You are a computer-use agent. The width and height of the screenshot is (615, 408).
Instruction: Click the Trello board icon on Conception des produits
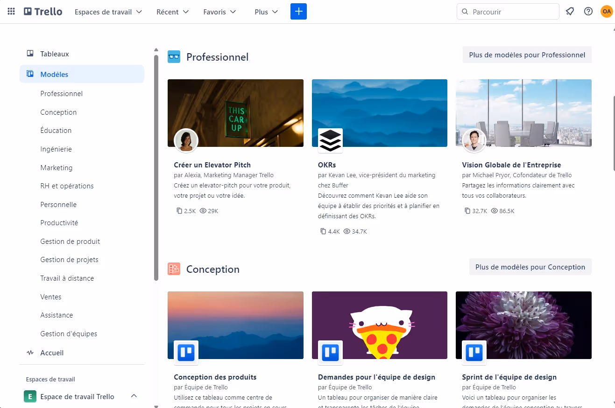pos(185,353)
